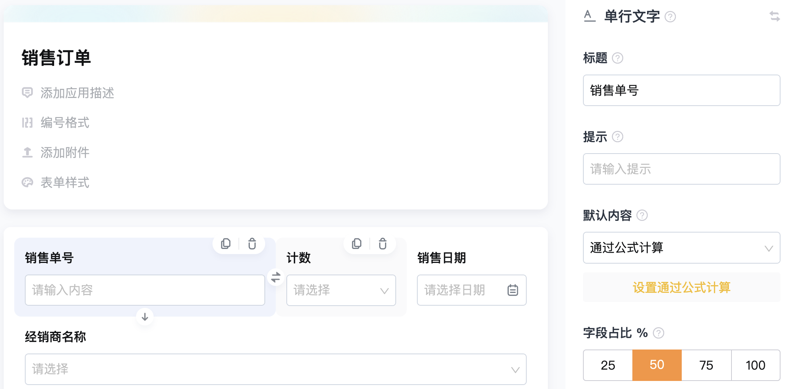The image size is (790, 389).
Task: Open the 通过公式计算 default content dropdown
Action: pyautogui.click(x=682, y=248)
